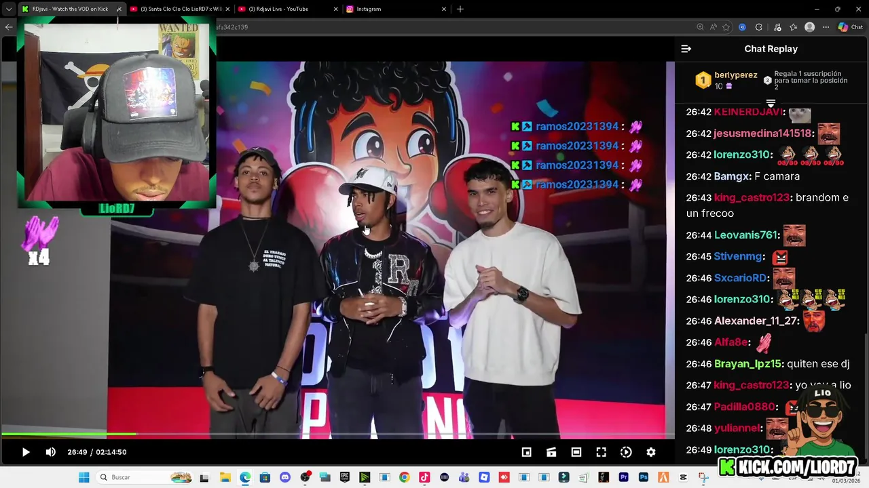Click the gold rank 1 badge
The width and height of the screenshot is (869, 488).
point(703,81)
